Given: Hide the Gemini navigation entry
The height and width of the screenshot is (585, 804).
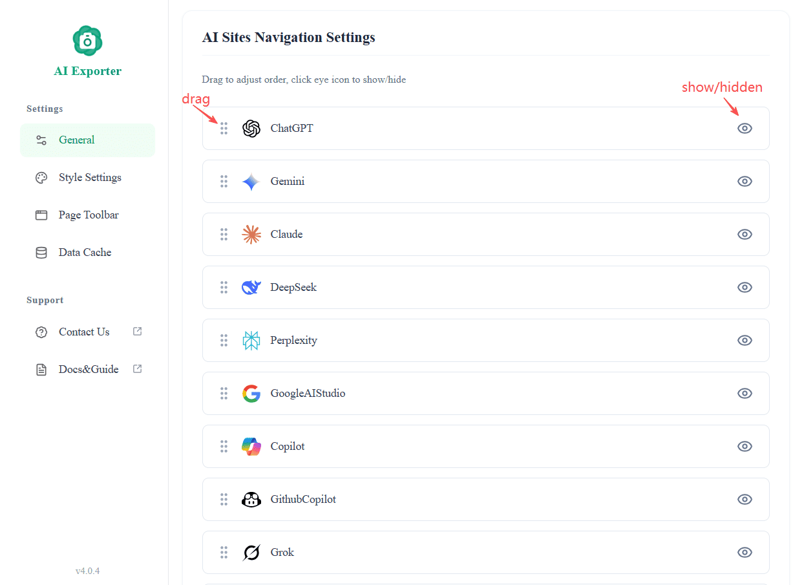Looking at the screenshot, I should click(745, 181).
